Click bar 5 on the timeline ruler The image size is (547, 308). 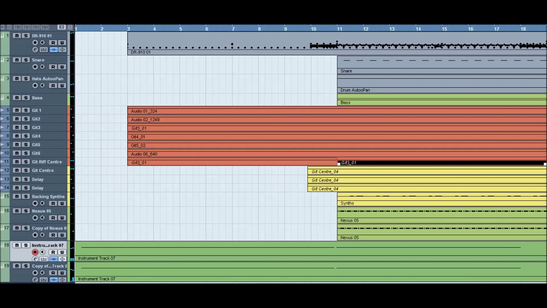click(x=180, y=29)
